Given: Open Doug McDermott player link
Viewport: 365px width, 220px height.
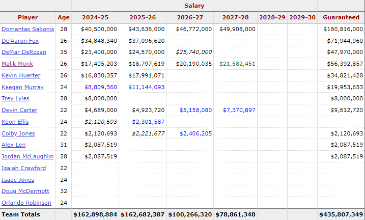Looking at the screenshot, I should click(x=25, y=191).
